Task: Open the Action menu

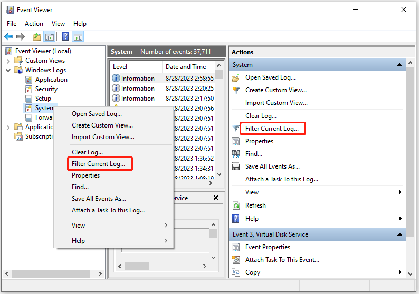Action: 34,24
